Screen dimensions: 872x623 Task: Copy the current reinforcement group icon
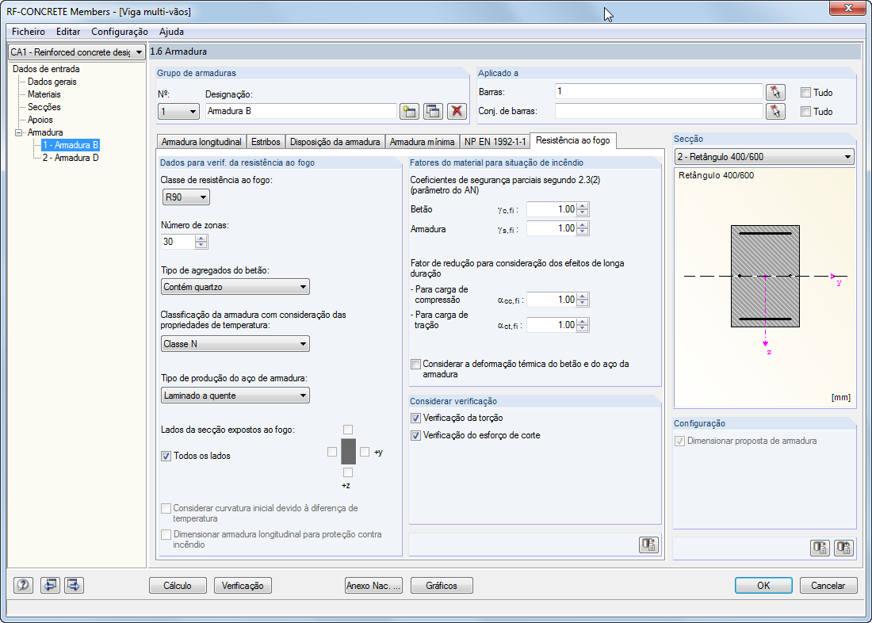point(433,111)
